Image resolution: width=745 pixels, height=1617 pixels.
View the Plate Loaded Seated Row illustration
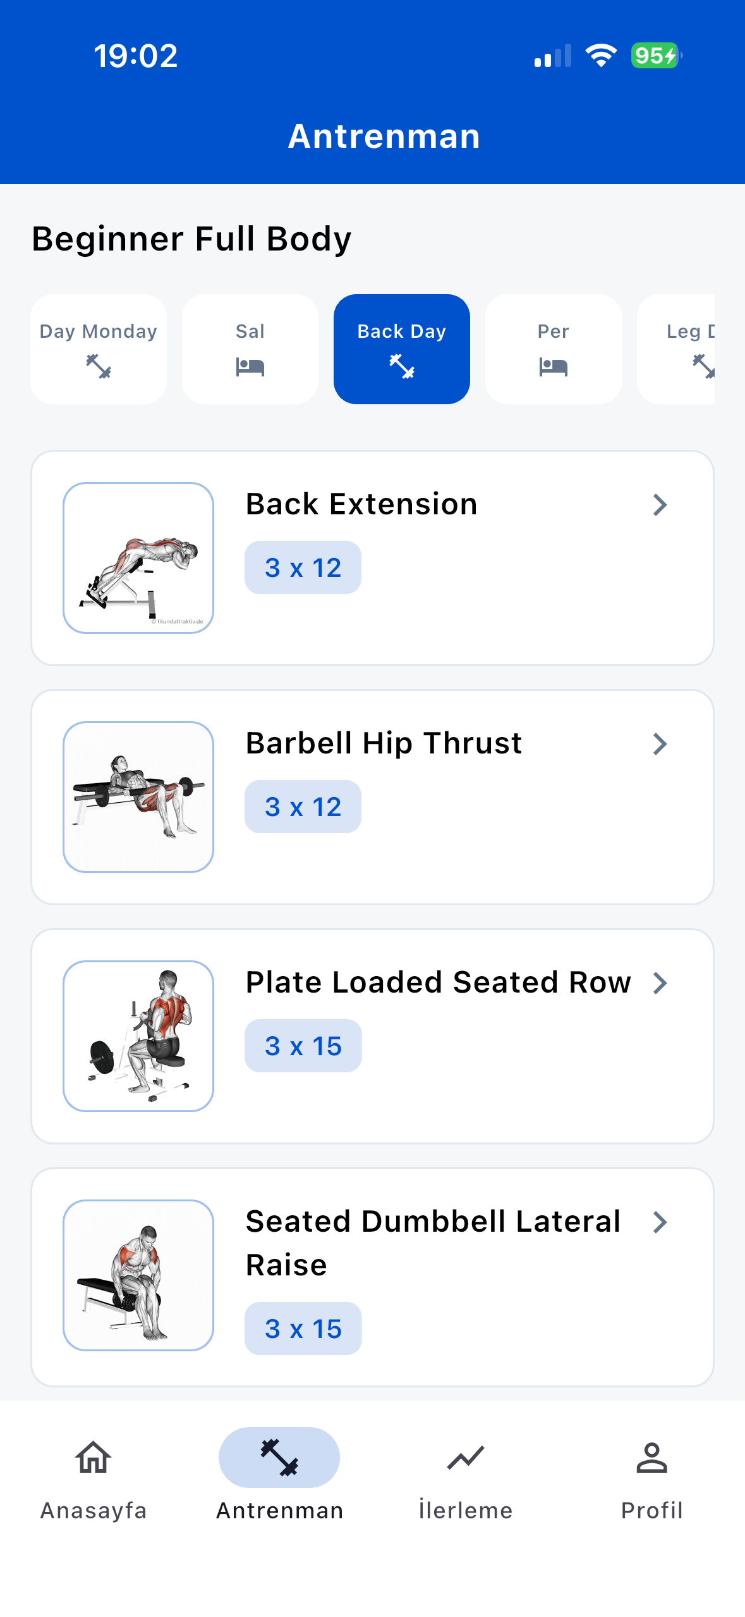point(138,1036)
